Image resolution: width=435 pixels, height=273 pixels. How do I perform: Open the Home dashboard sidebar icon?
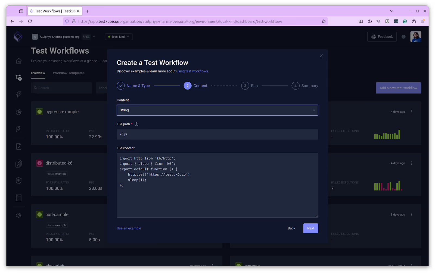[18, 61]
